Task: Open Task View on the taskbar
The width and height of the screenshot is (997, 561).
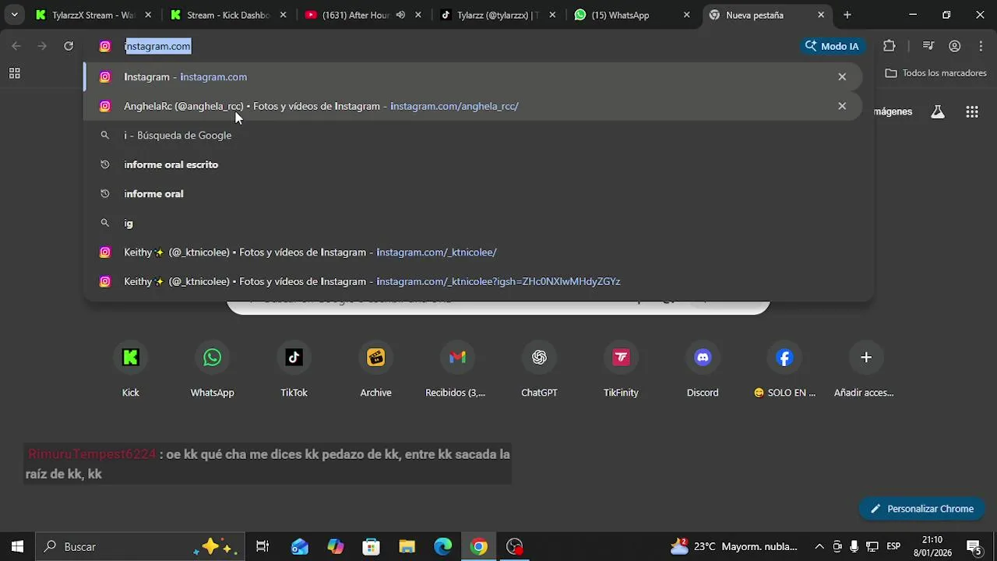Action: tap(262, 547)
